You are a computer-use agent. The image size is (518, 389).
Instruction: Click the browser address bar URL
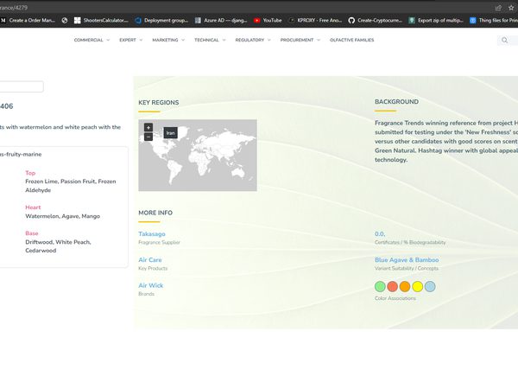coord(14,7)
